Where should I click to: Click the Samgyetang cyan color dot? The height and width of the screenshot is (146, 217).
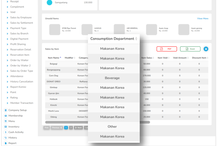pyautogui.click(x=50, y=2)
